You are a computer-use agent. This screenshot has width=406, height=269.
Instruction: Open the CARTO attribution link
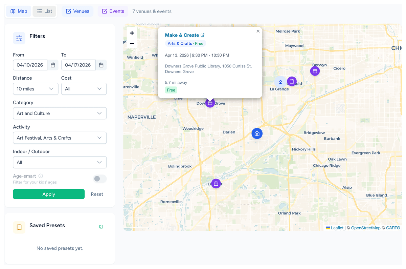tap(393, 228)
